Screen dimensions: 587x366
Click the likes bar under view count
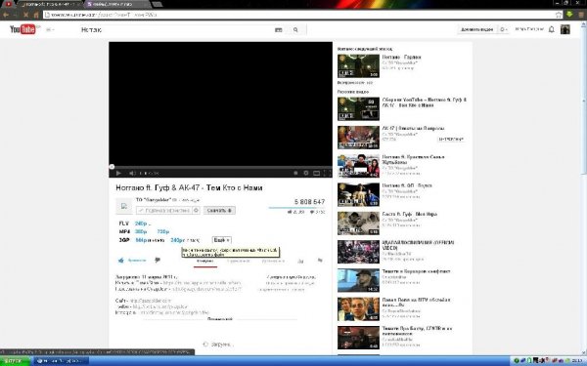coord(296,208)
